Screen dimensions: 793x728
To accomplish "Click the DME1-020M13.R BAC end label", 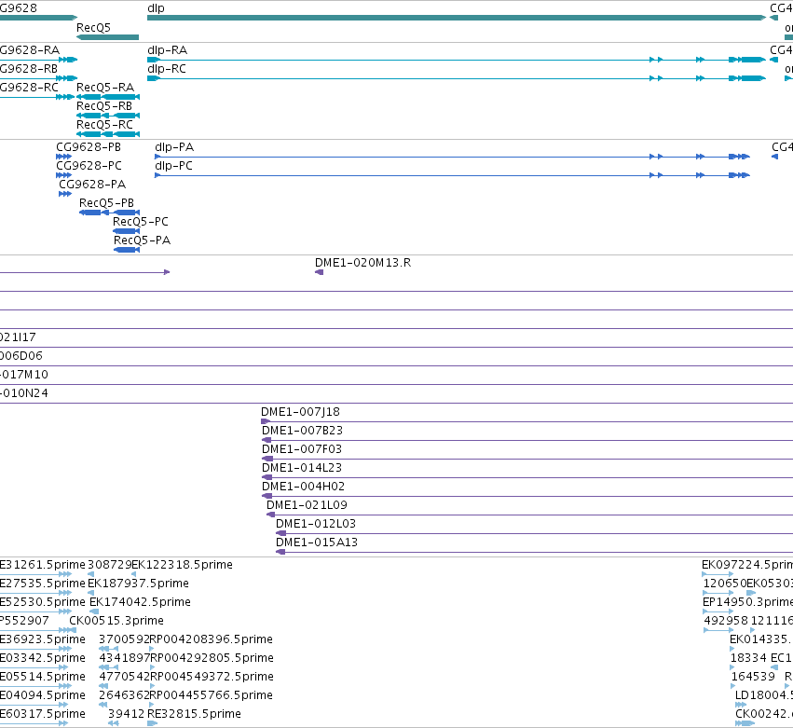I will pos(363,263).
